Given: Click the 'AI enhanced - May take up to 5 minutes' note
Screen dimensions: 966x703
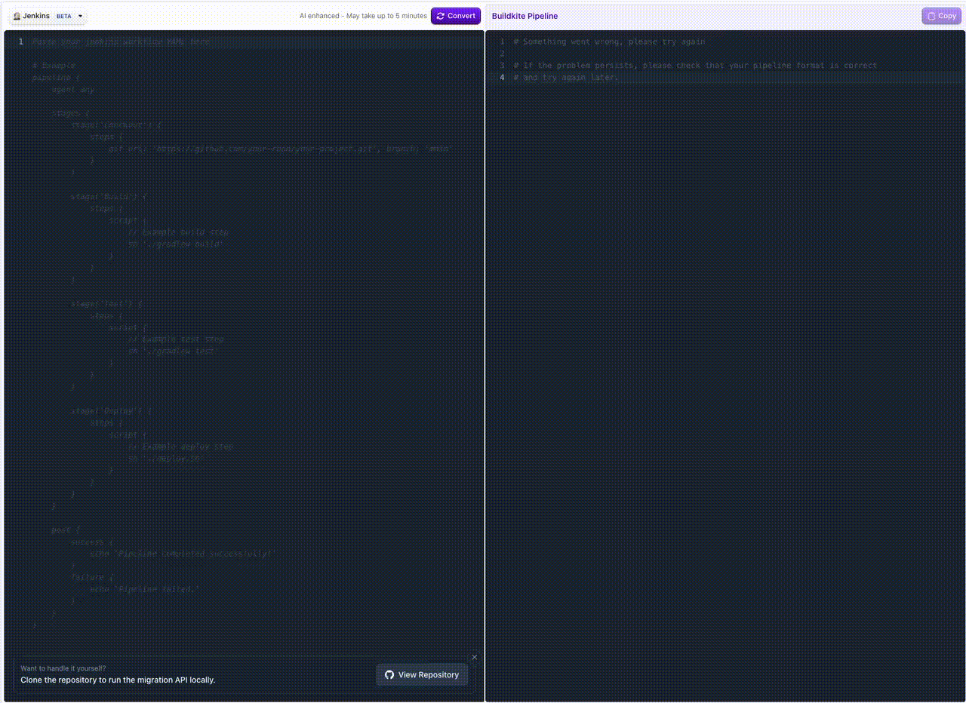Looking at the screenshot, I should pyautogui.click(x=363, y=16).
